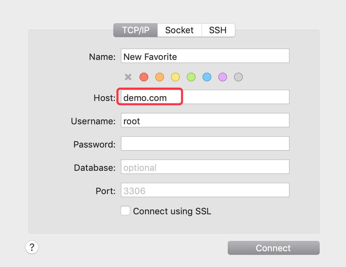Click the Host field containing demo.com
Viewport: 346px width, 267px height.
[x=205, y=97]
